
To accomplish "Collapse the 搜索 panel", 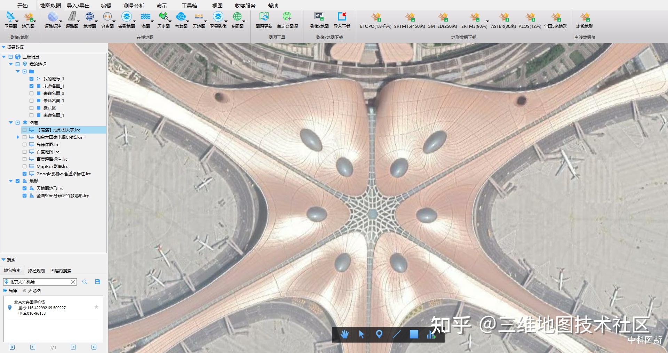I will click(3, 259).
